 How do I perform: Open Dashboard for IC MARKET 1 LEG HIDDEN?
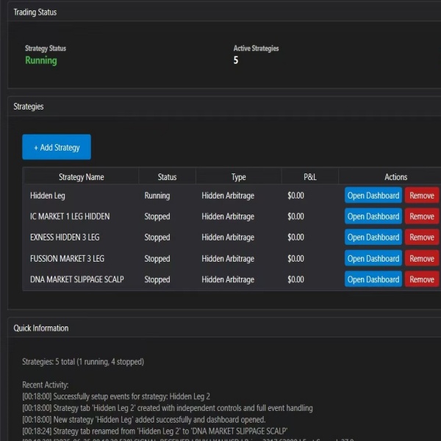pyautogui.click(x=373, y=217)
